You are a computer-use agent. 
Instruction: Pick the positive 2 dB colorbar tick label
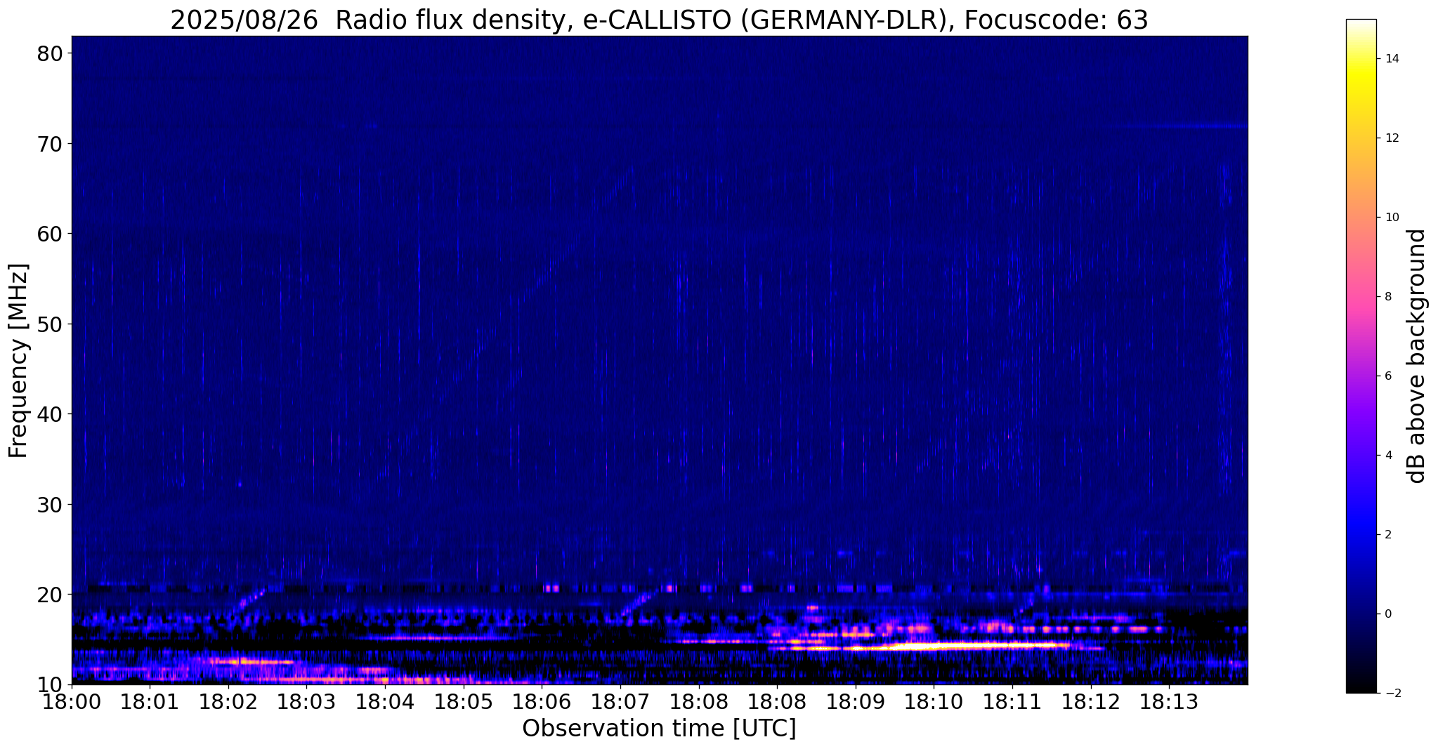point(1388,535)
